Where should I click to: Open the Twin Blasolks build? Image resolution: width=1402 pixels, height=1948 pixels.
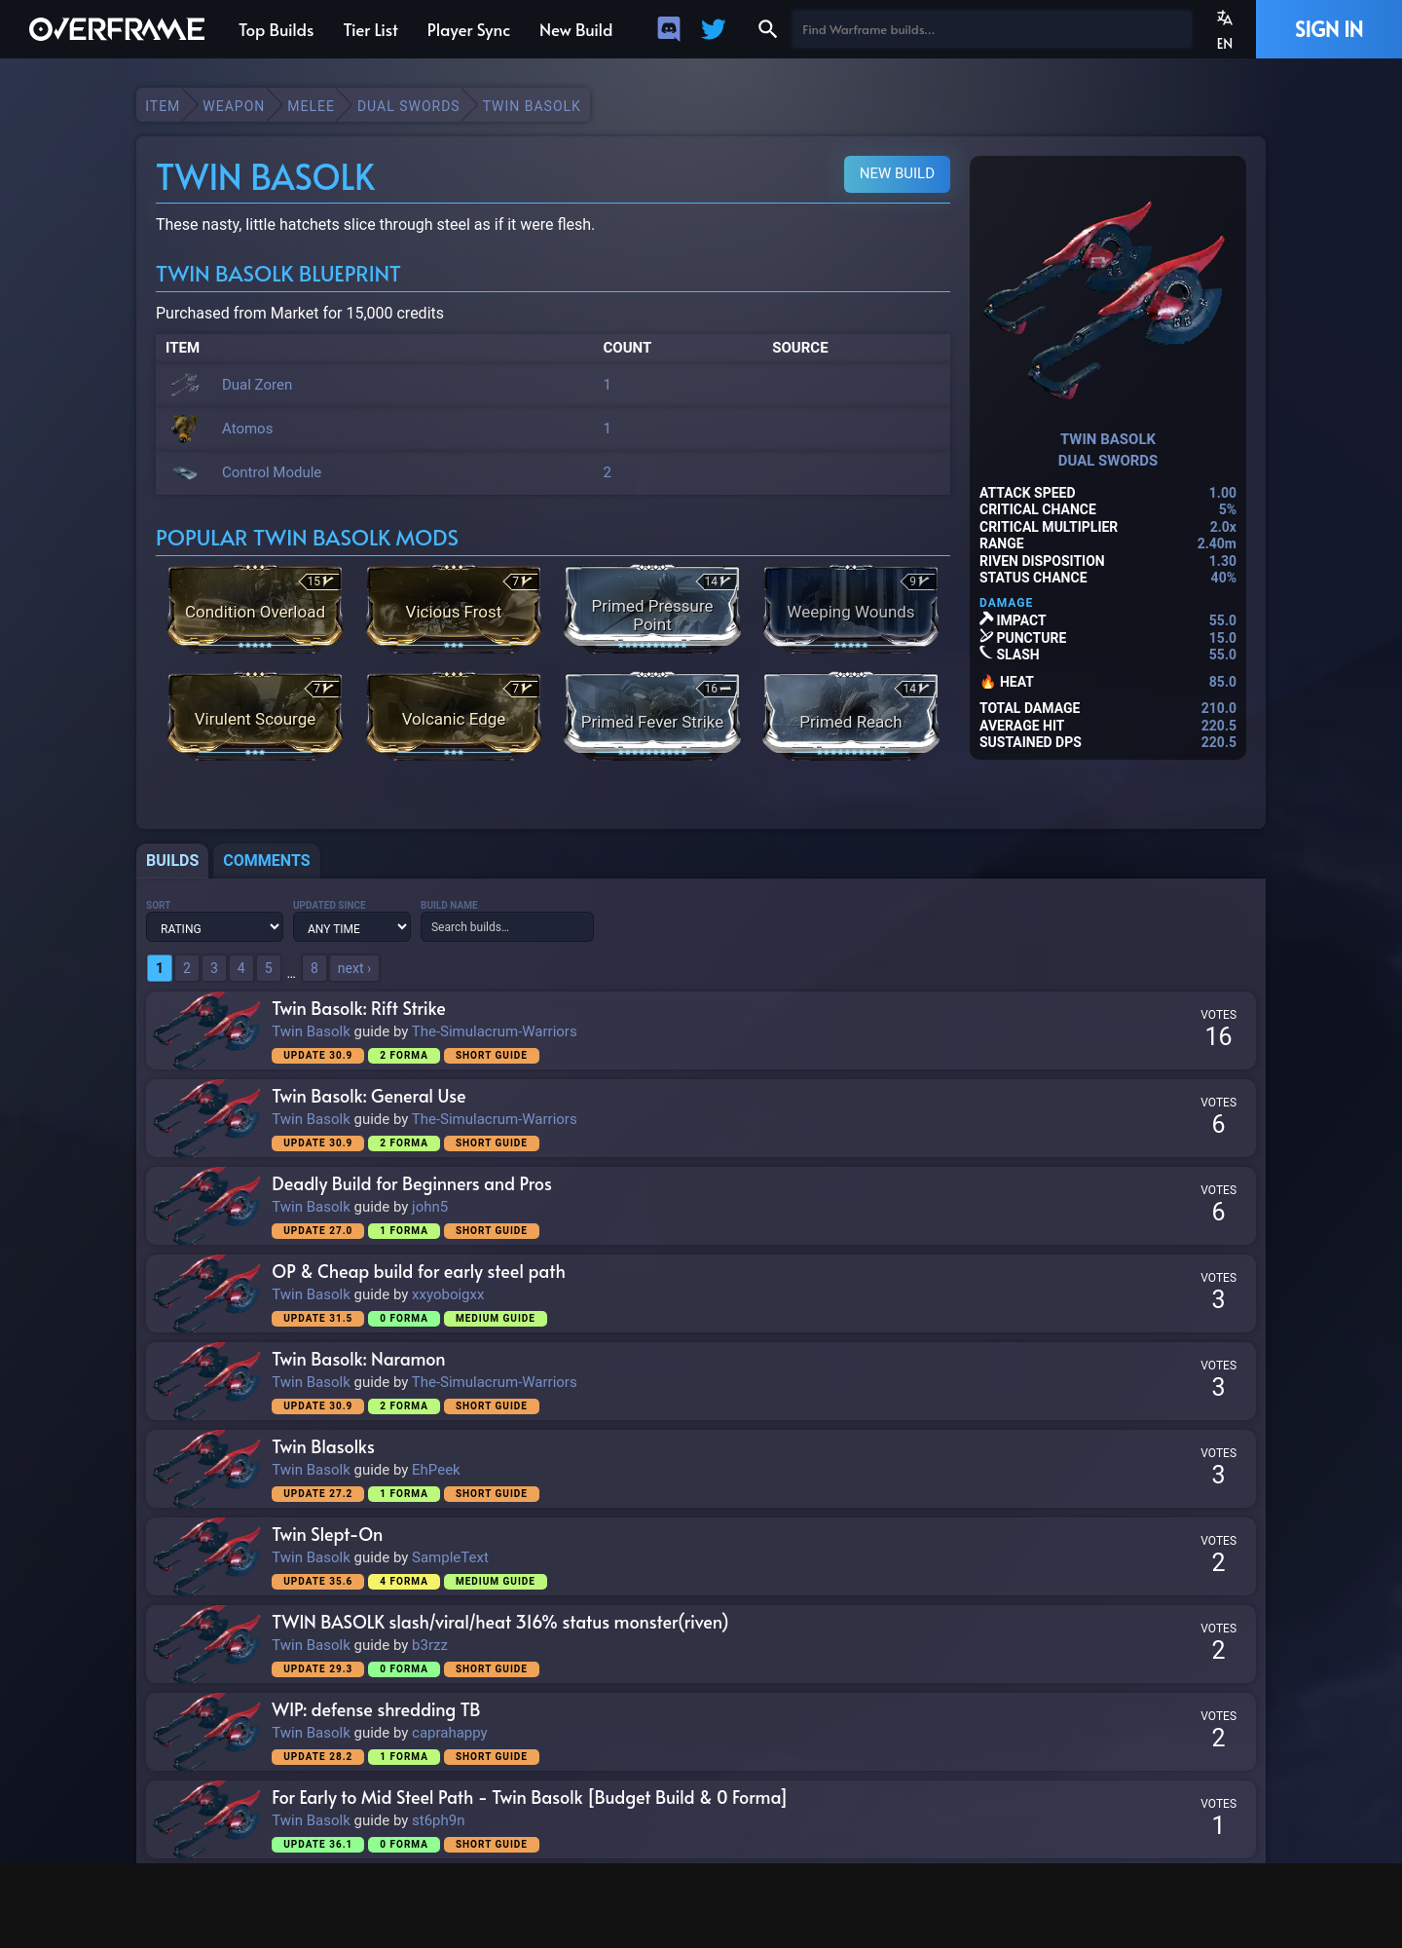coord(323,1447)
